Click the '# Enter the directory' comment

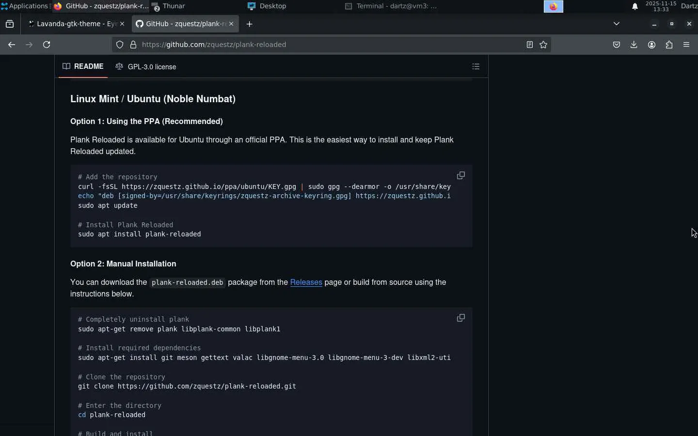coord(120,405)
